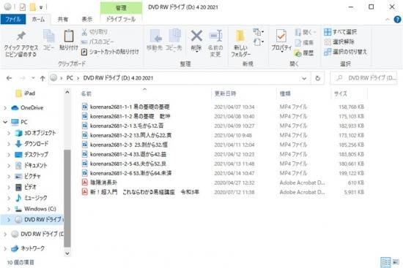Click the Delete X icon
Screen dimensions: 403x268
tap(196, 36)
